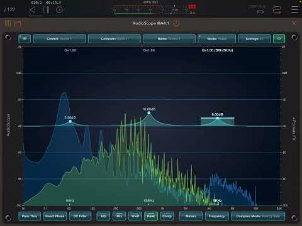Screen dimensions: 302x226
Task: Tap the 5KHz frequency label
Action: [x=217, y=200]
